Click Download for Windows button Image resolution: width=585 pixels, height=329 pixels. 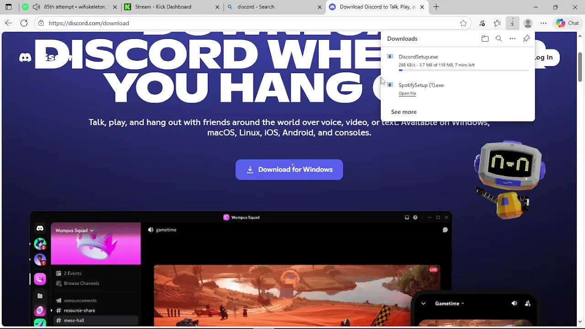tap(289, 170)
